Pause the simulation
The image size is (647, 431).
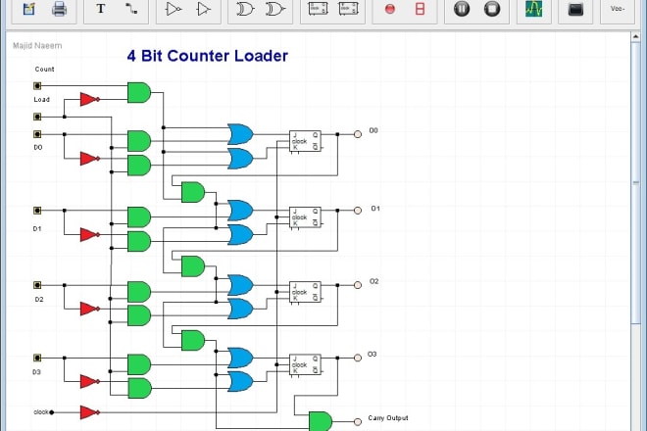462,9
